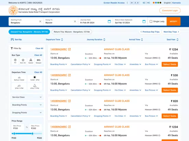Toggle the Before 10AM departure filter
The height and width of the screenshot is (141, 189).
pyautogui.click(x=19, y=78)
